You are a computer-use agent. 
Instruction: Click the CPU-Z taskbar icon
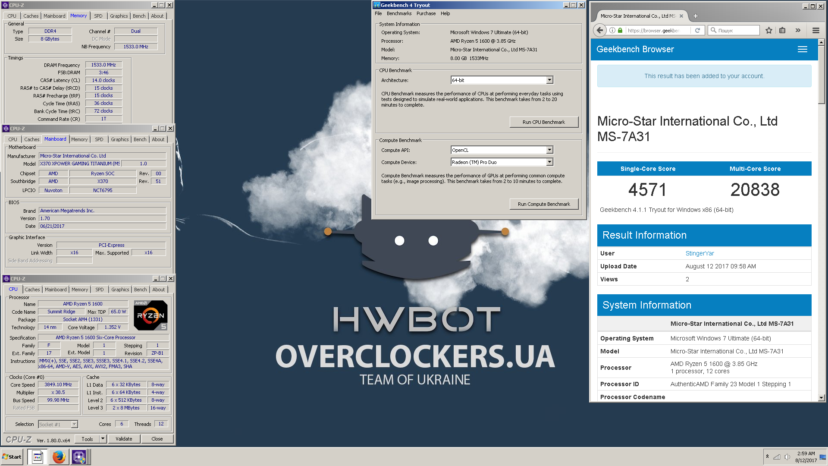coord(79,457)
